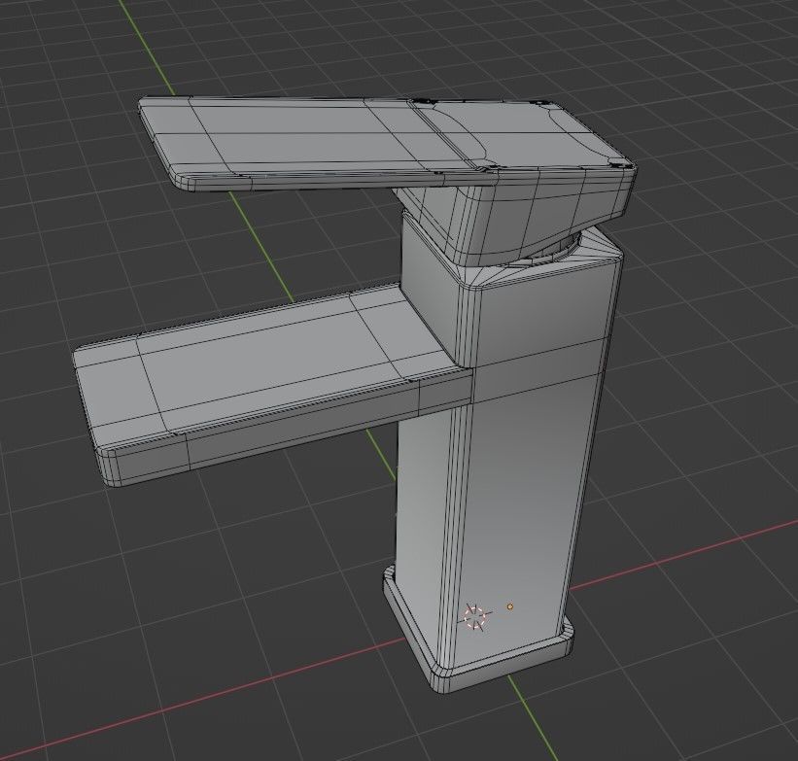This screenshot has width=798, height=761.
Task: Click the orange object origin dot
Action: 510,606
